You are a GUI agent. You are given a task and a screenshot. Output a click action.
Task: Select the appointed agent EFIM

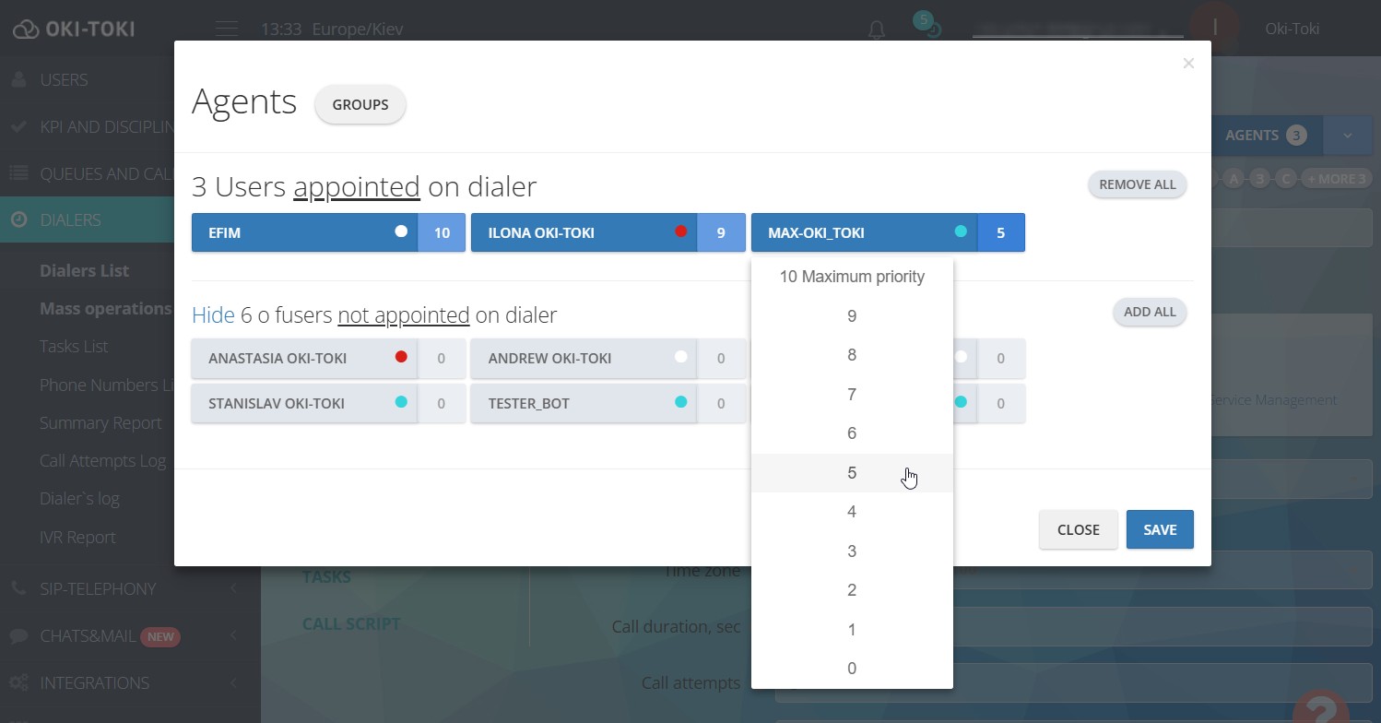304,232
